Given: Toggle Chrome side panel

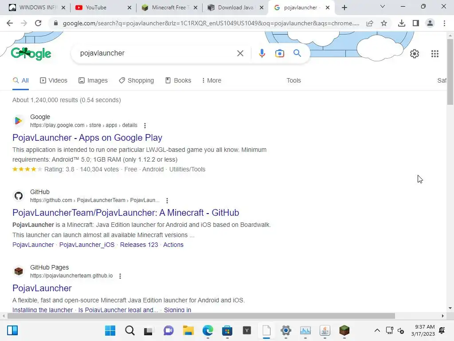Looking at the screenshot, I should tap(416, 23).
